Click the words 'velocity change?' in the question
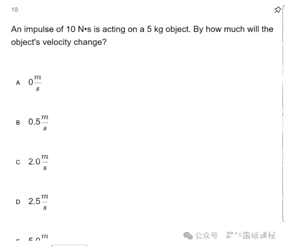 (x=75, y=42)
